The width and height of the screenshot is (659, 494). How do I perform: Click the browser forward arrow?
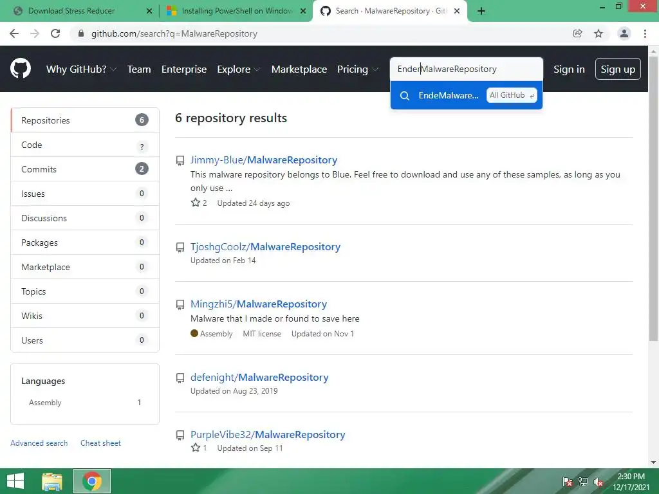[x=35, y=33]
